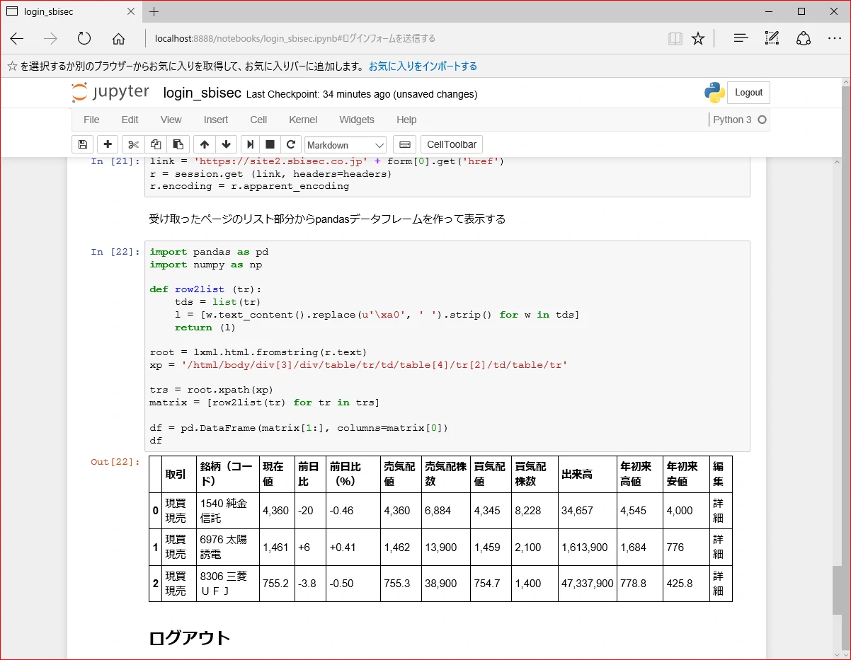Open Edge hub three-lines icon
This screenshot has height=660, width=851.
coord(741,38)
